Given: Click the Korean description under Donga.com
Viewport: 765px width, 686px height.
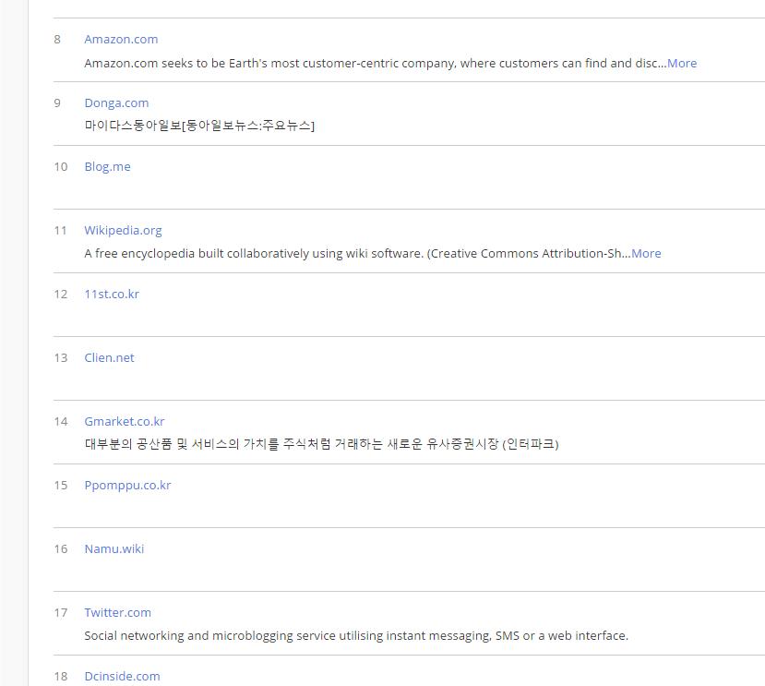Looking at the screenshot, I should [199, 126].
